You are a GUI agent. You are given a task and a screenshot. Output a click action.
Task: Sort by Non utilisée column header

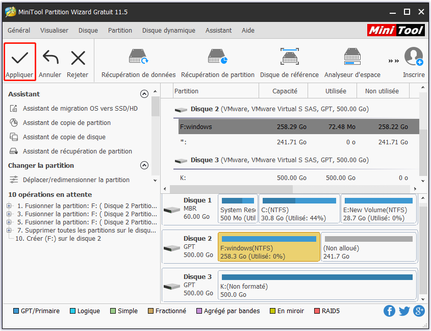click(x=383, y=91)
